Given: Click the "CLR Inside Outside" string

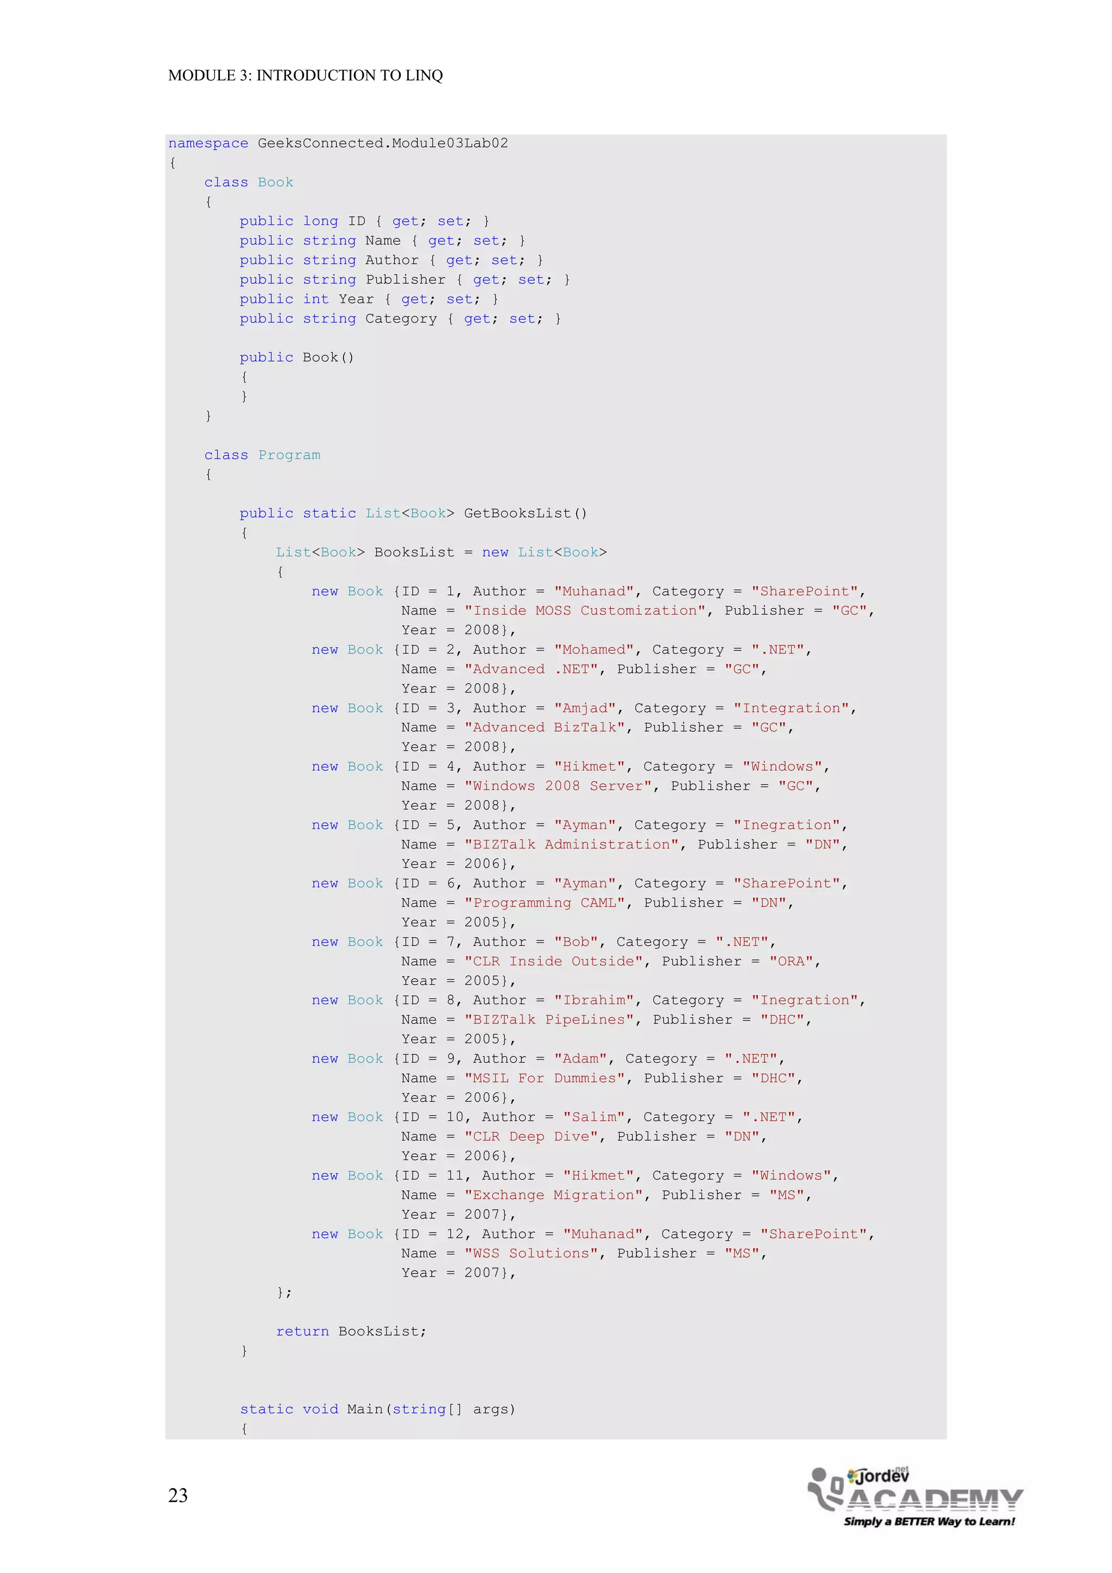Looking at the screenshot, I should coord(554,961).
